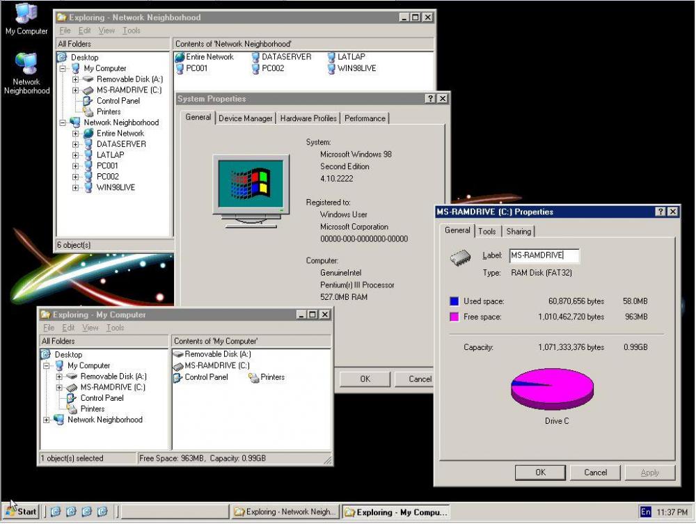Image resolution: width=696 pixels, height=524 pixels.
Task: Select Control Panel in Network Neighborhood window tree
Action: coord(112,101)
